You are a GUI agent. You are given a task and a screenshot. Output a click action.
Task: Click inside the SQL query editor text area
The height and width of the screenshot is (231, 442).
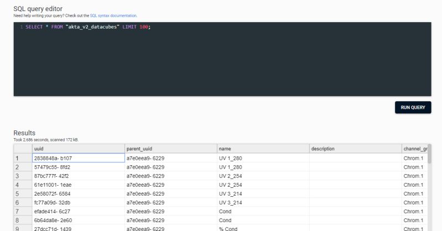pos(222,59)
